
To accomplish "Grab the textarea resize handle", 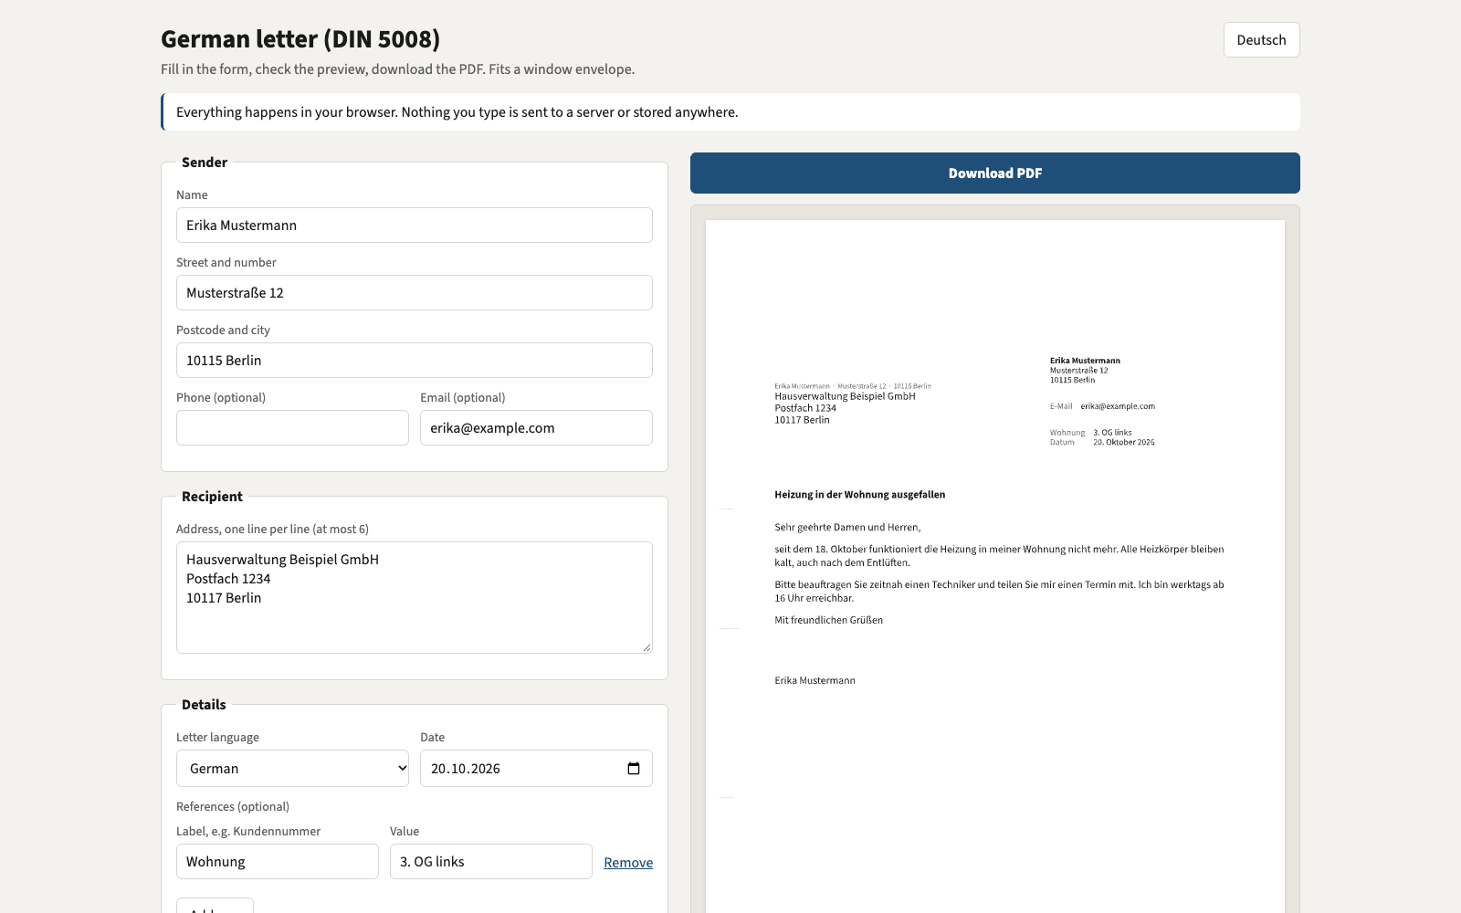I will tap(646, 647).
